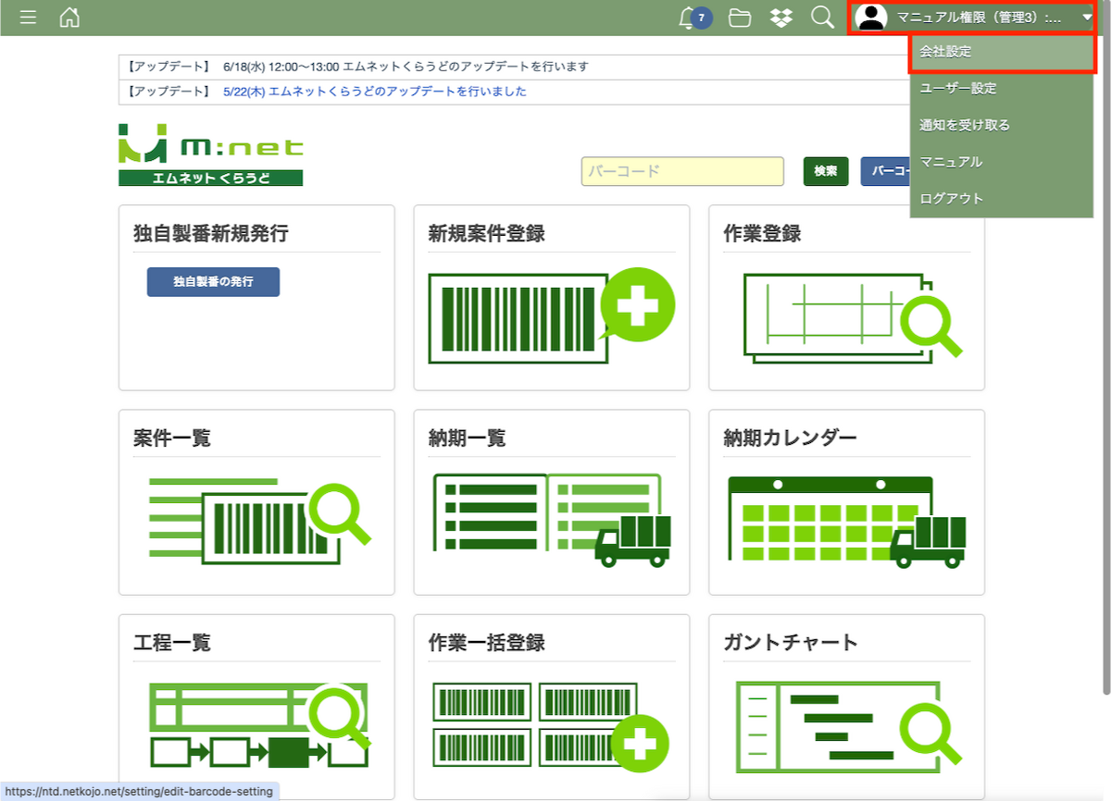Click the 独自製番の発行 button
The image size is (1111, 801).
[213, 281]
